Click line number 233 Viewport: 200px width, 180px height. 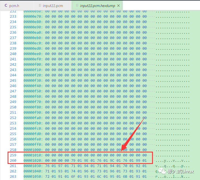coord(13,17)
